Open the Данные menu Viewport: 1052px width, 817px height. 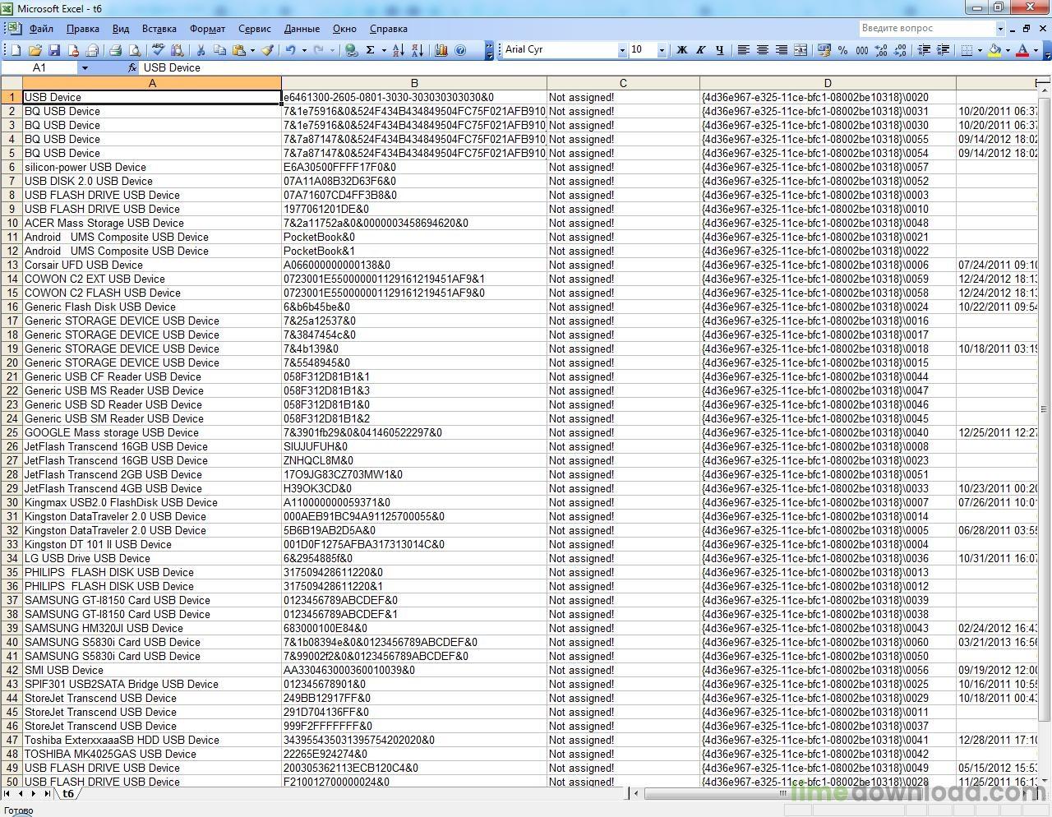click(x=302, y=29)
